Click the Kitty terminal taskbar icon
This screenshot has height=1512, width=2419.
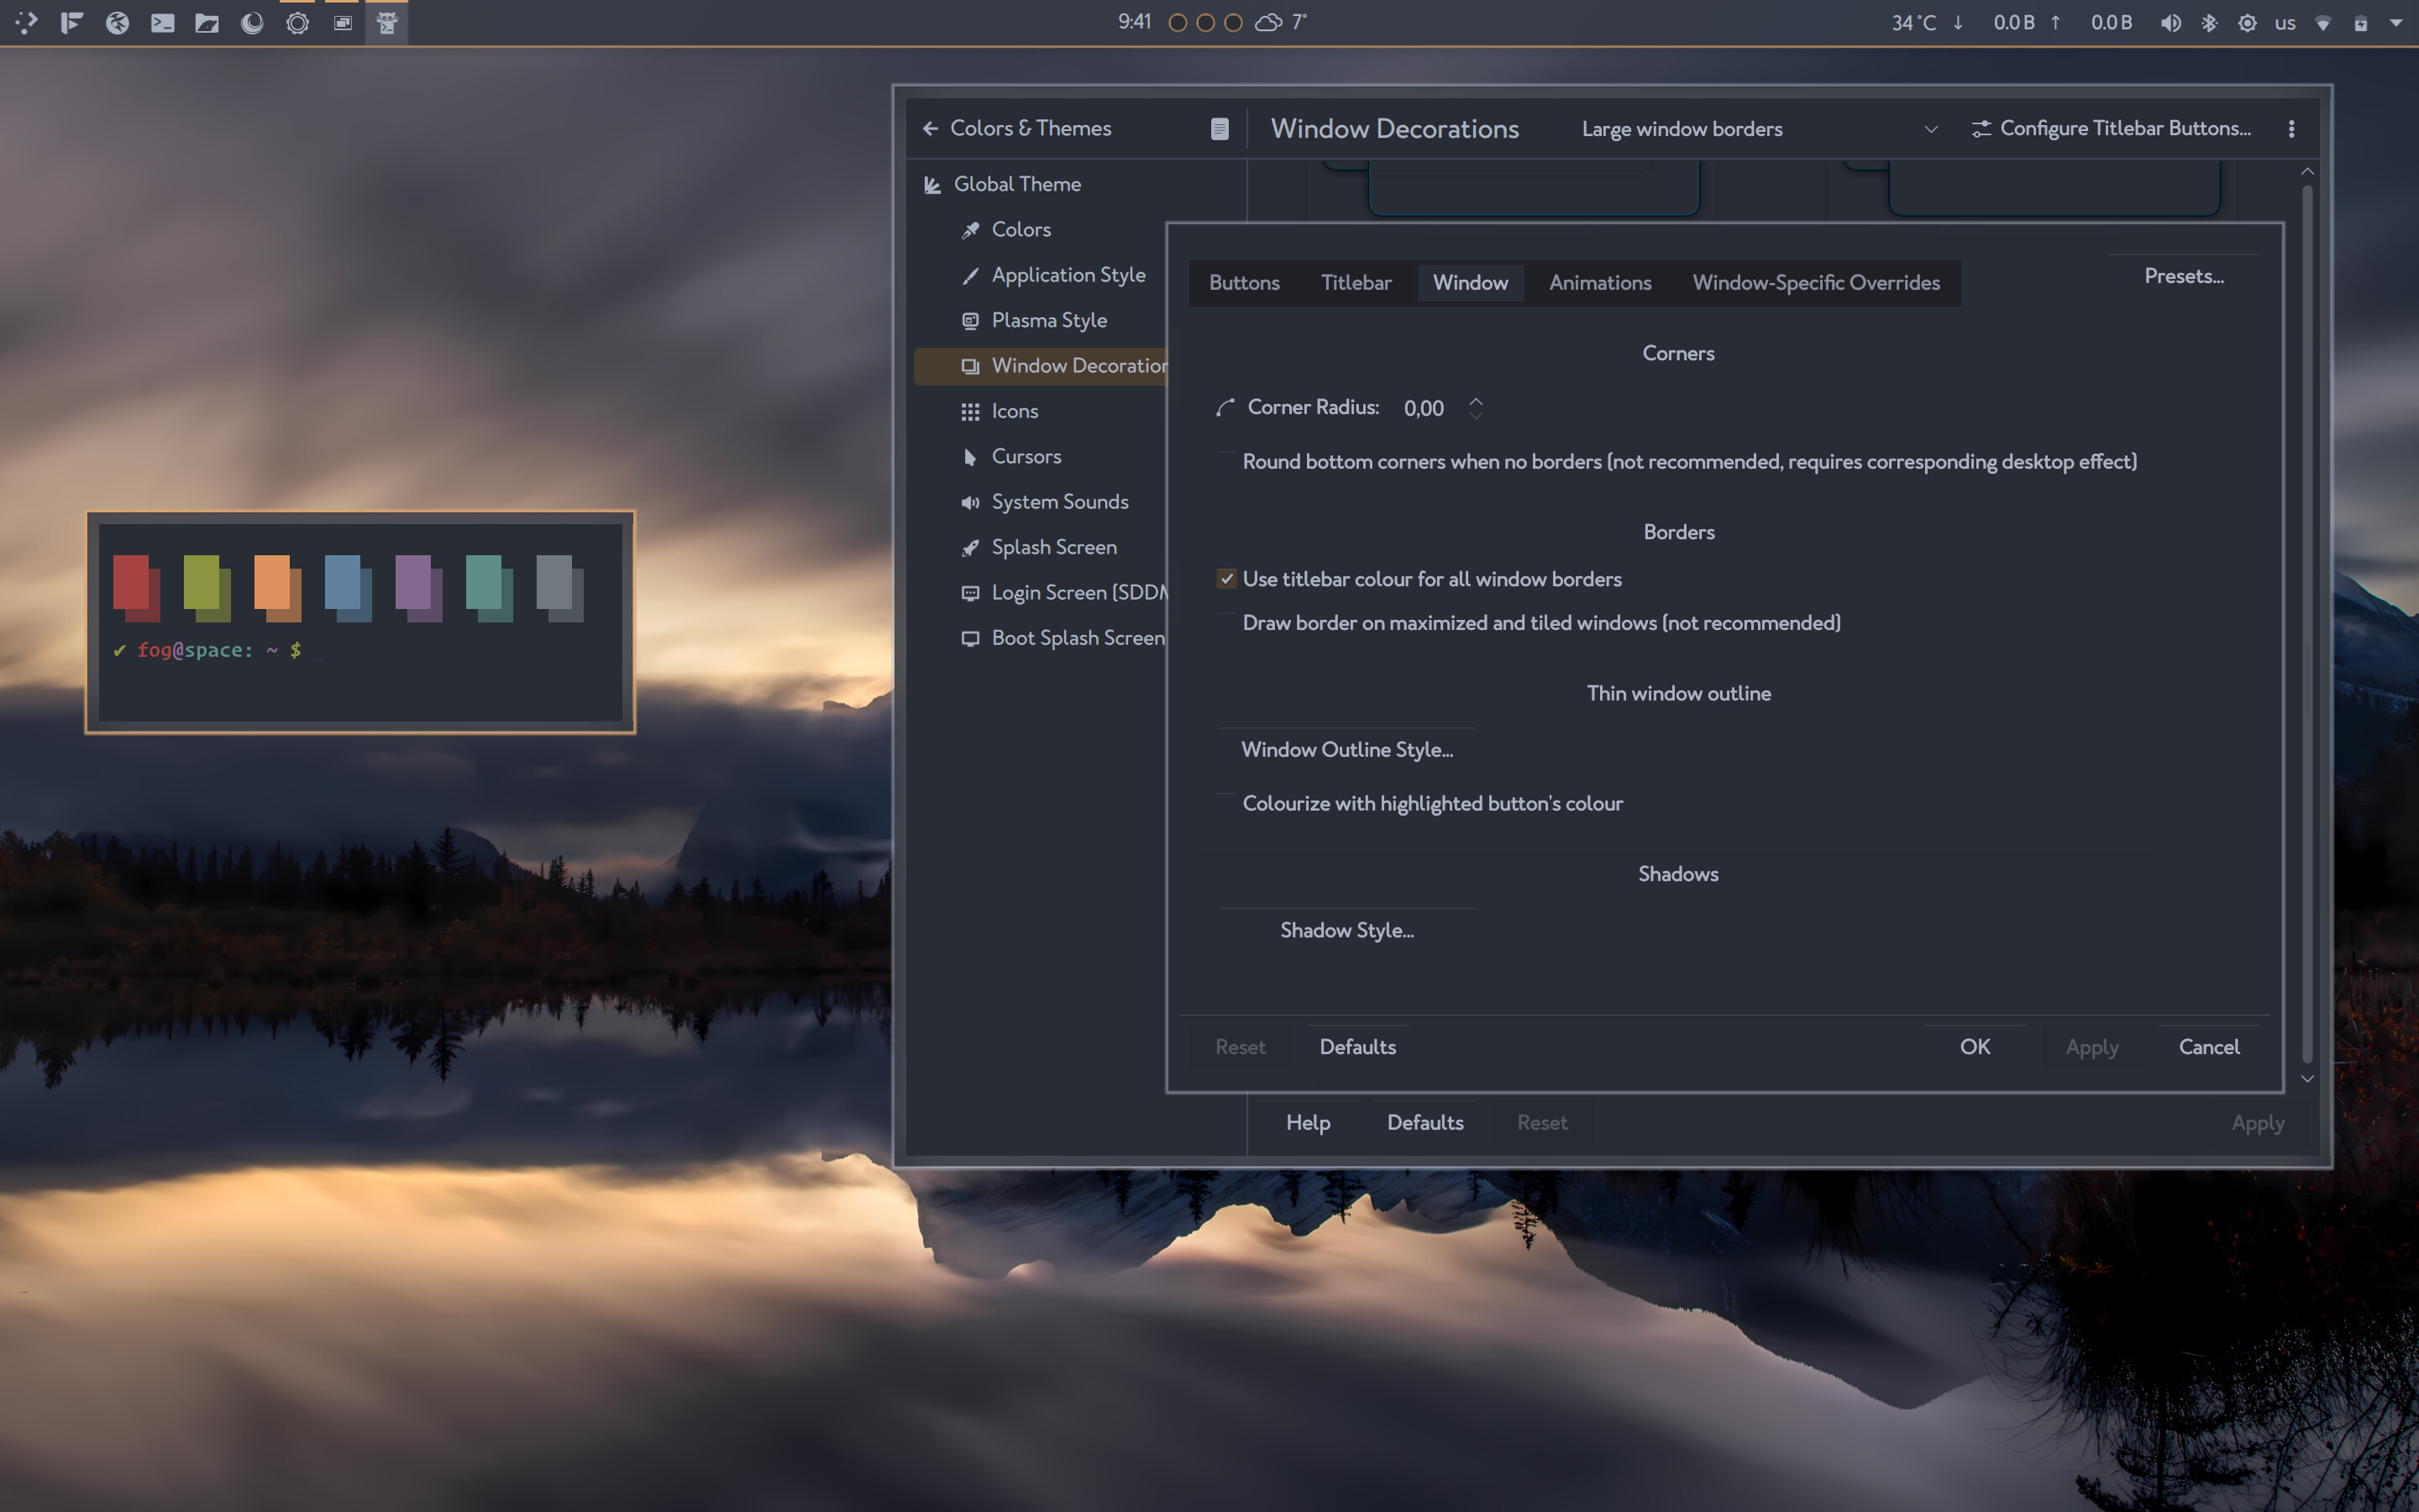[x=387, y=22]
